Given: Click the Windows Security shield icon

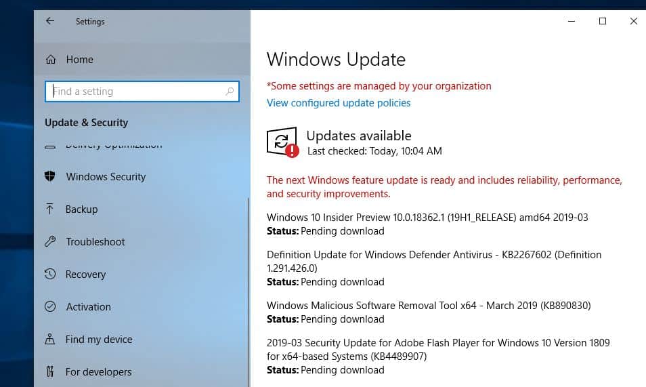Looking at the screenshot, I should point(50,176).
